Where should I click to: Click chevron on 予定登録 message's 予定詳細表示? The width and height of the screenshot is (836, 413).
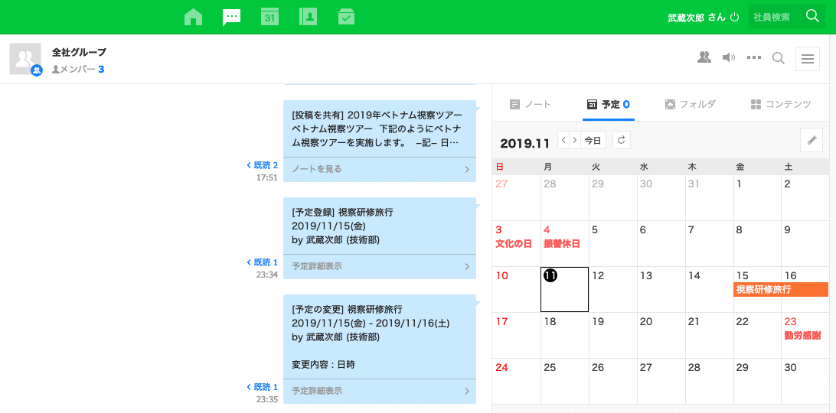(x=467, y=266)
